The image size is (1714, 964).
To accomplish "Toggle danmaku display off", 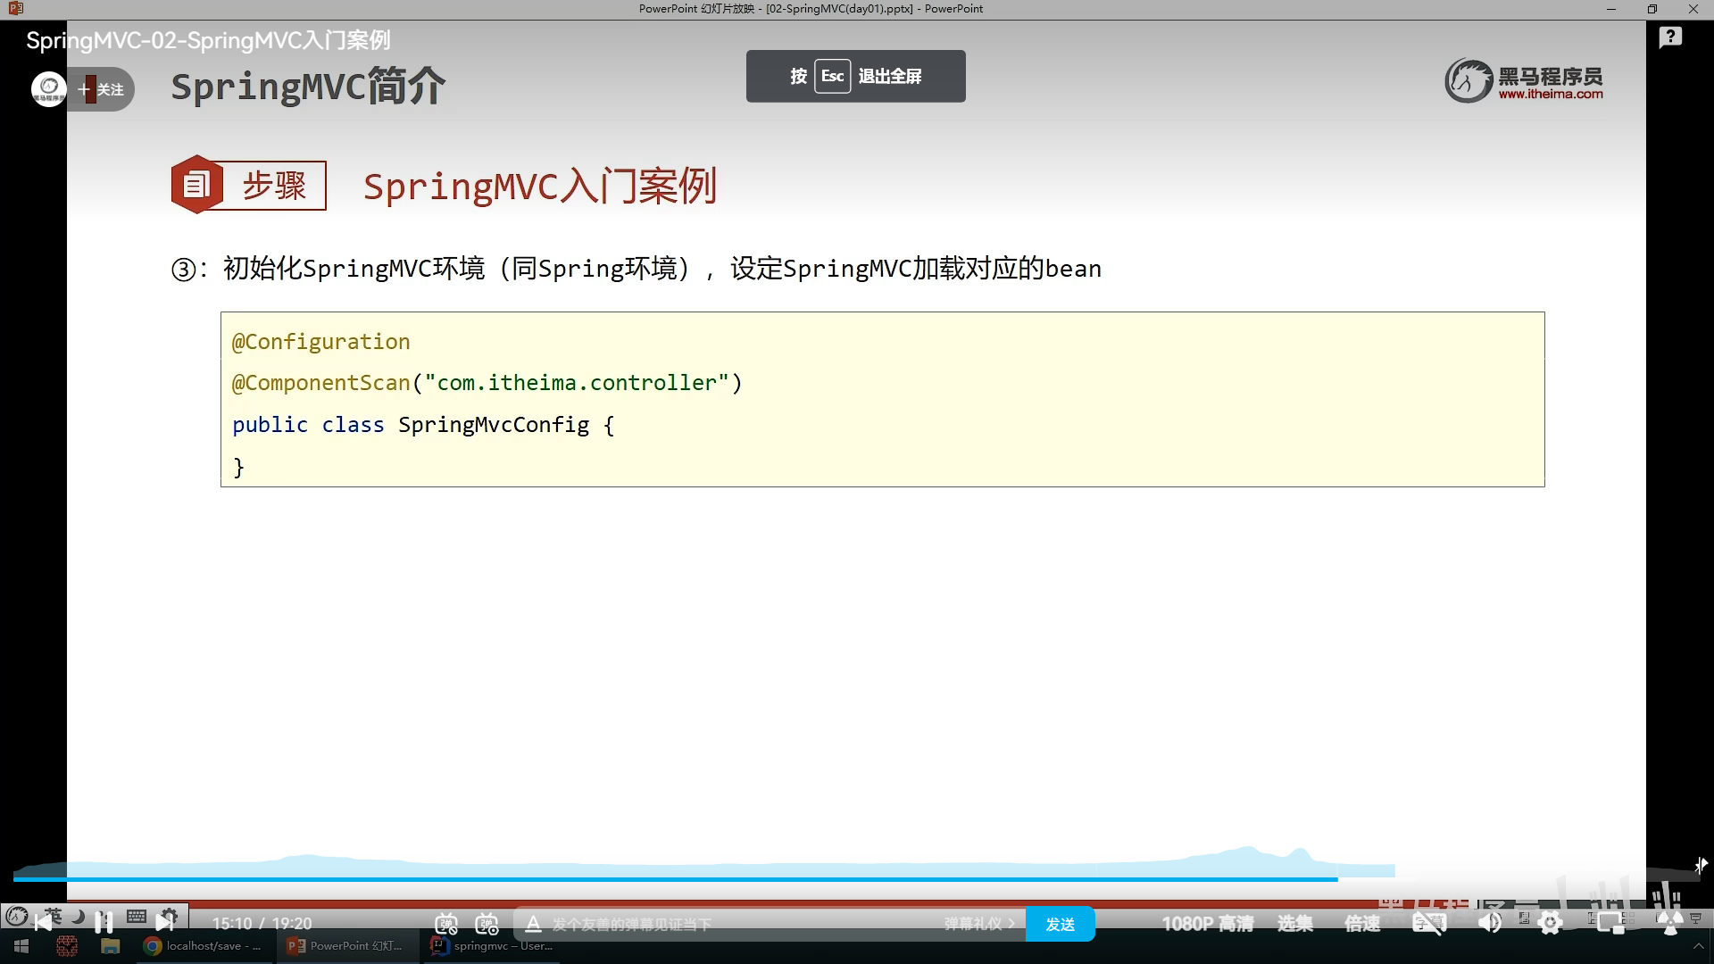I will point(446,924).
